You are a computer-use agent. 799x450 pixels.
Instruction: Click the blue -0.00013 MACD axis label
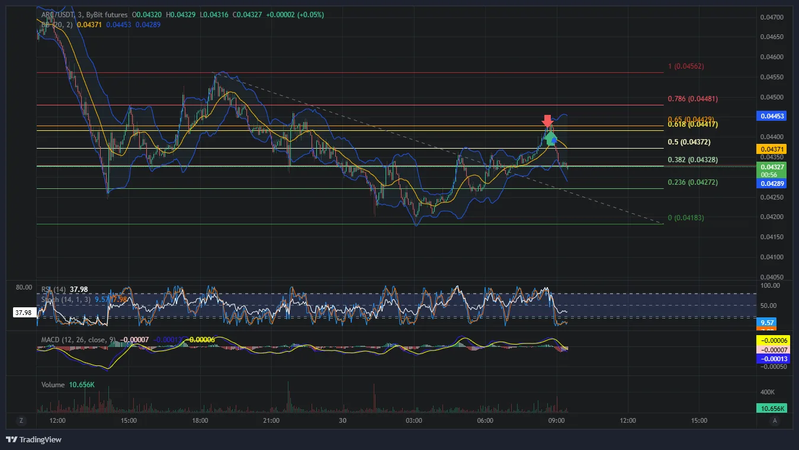[772, 358]
